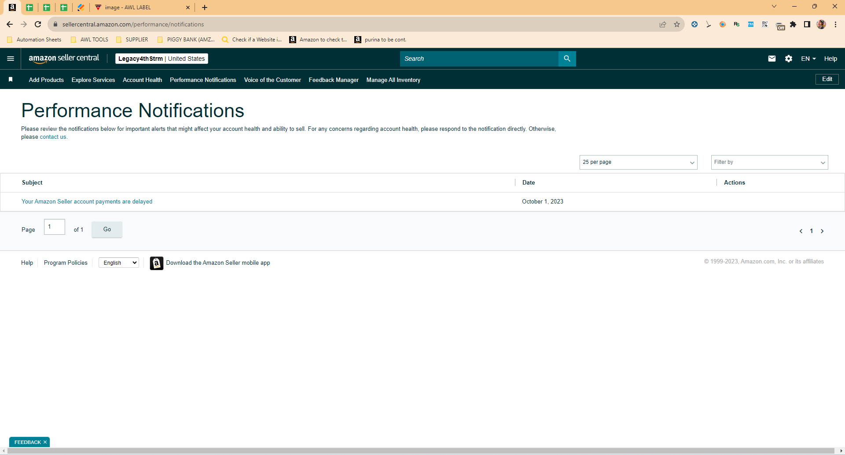Reload the page with the refresh icon

38,24
